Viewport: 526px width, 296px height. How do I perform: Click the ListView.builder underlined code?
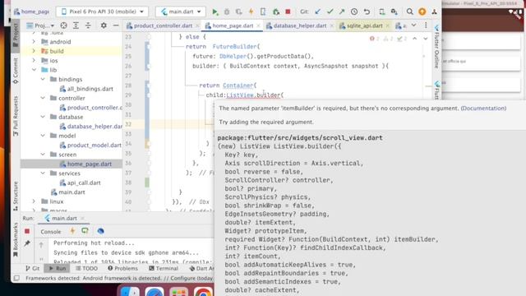[x=253, y=95]
